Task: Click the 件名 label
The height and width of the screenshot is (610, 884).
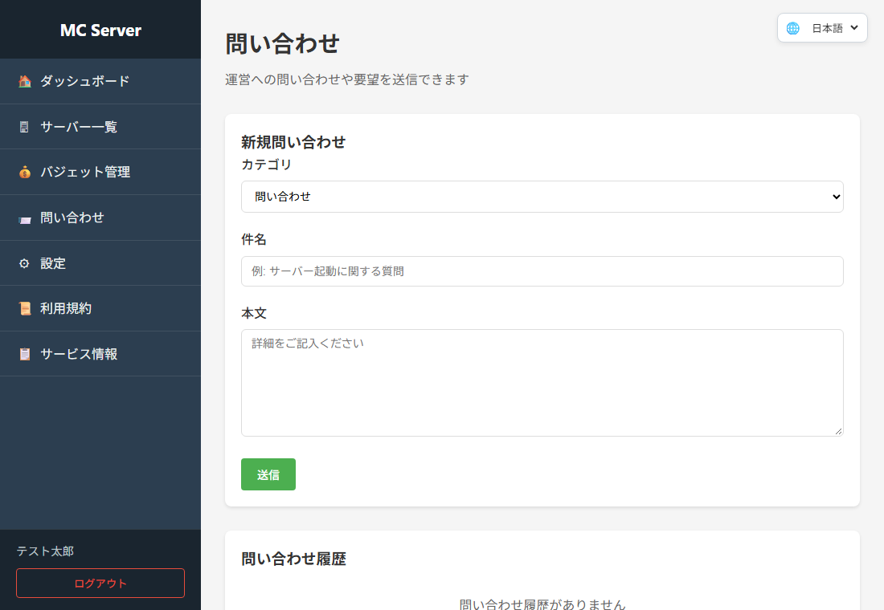Action: click(254, 239)
